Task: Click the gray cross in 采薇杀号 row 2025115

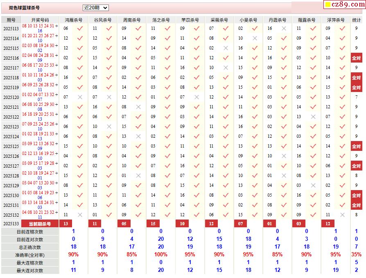Action: [x=226, y=48]
